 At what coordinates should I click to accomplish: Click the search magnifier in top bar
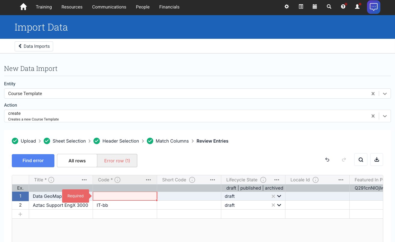click(x=329, y=7)
